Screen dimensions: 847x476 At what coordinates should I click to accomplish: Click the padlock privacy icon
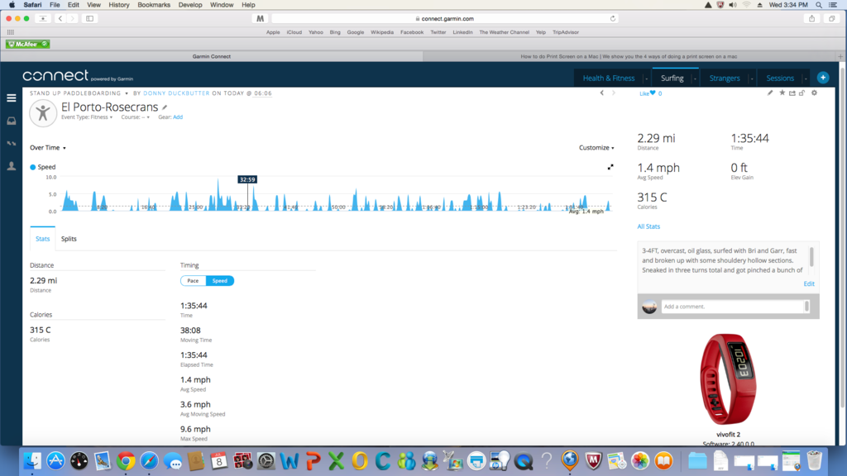coord(802,93)
